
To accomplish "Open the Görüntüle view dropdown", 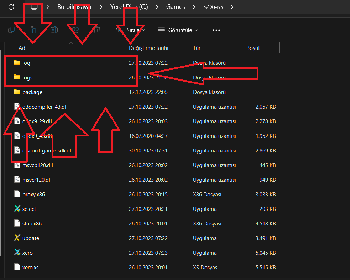I will click(x=178, y=30).
